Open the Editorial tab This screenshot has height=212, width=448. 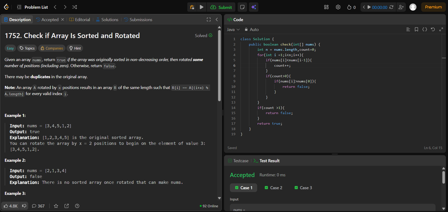pyautogui.click(x=80, y=19)
